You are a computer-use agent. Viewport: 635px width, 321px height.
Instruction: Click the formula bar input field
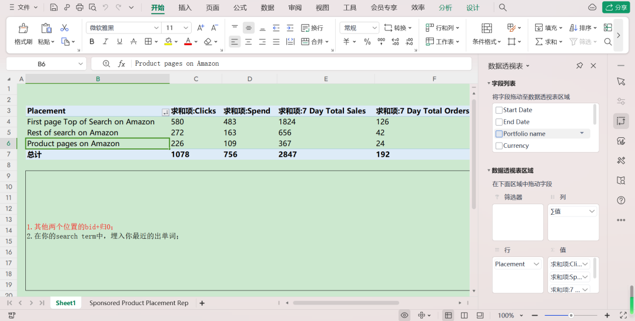point(302,63)
